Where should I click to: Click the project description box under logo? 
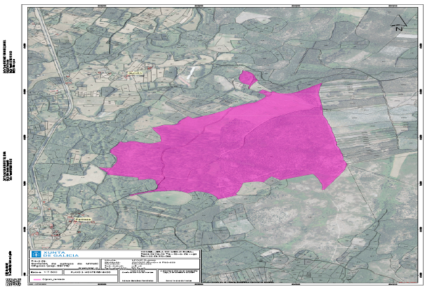click(65, 264)
